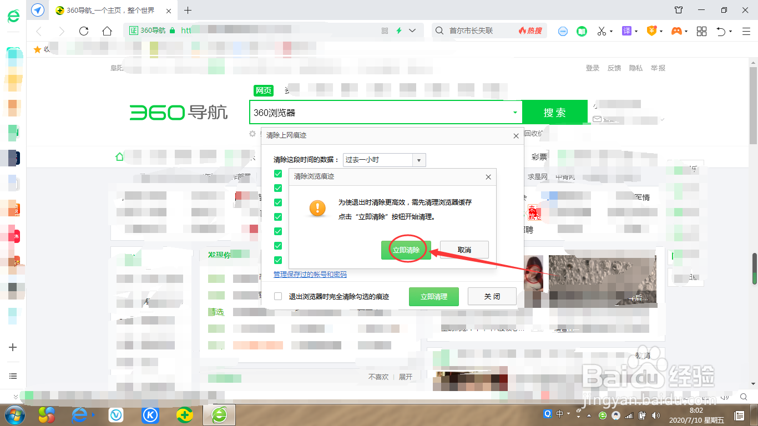Click the blue round extension icon in toolbar
This screenshot has height=426, width=758.
tap(563, 31)
